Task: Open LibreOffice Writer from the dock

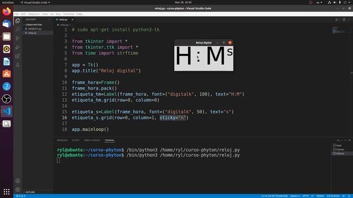Action: pyautogui.click(x=7, y=61)
